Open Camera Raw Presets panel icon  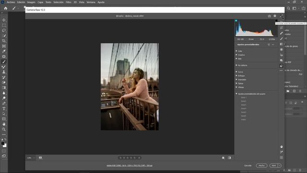282,66
